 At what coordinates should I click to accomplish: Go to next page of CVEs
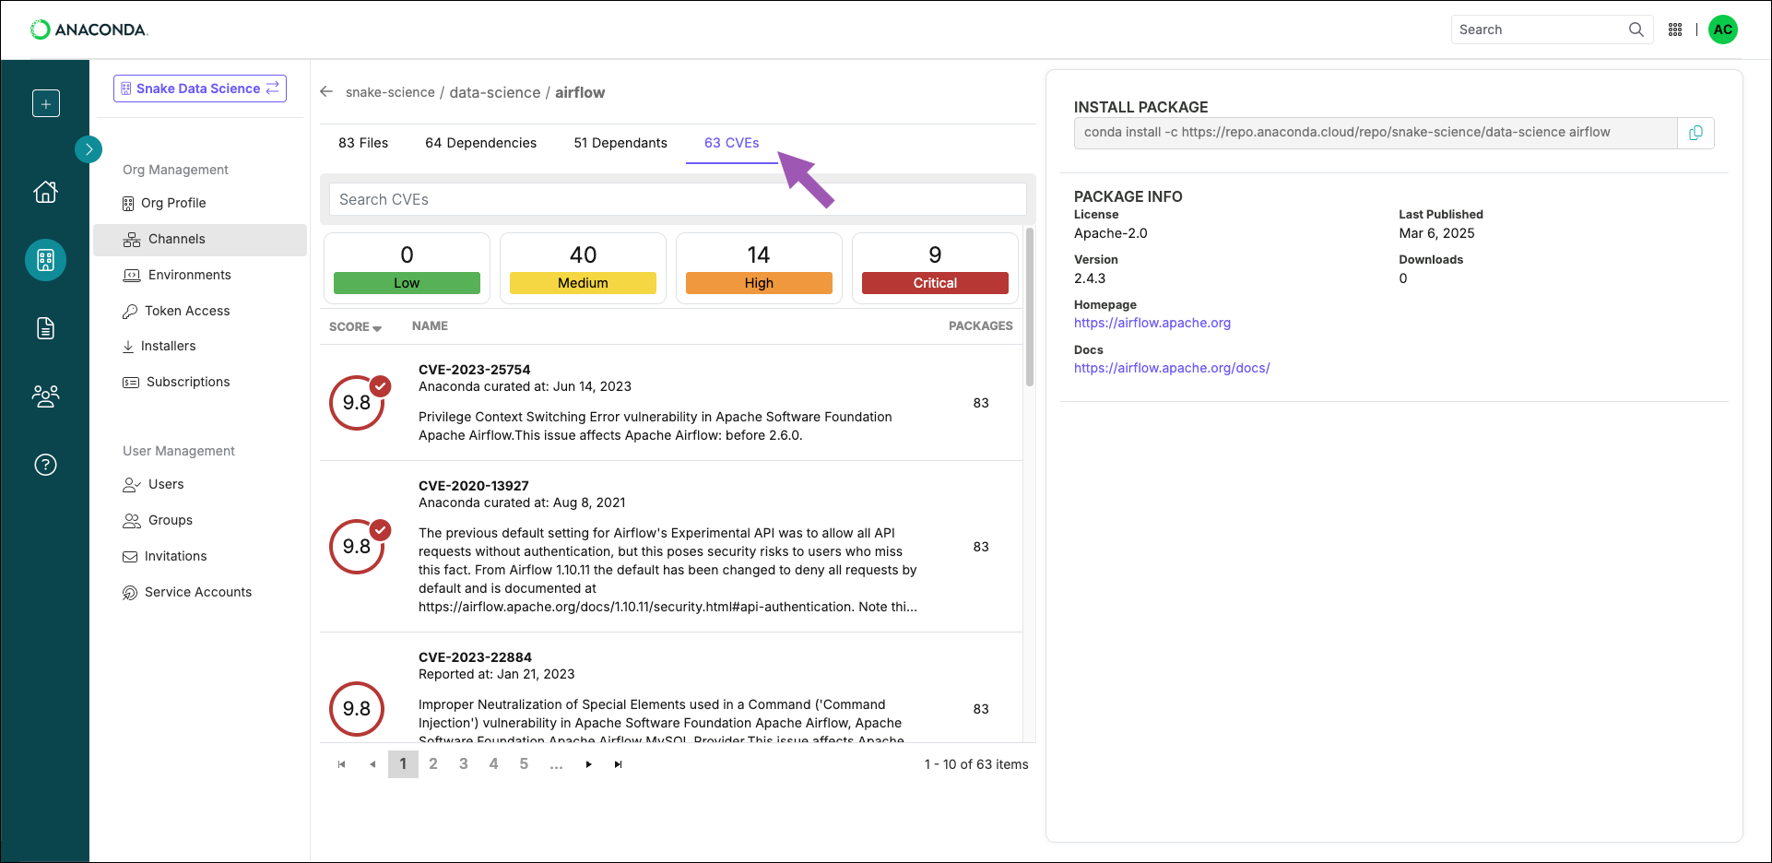coord(588,764)
